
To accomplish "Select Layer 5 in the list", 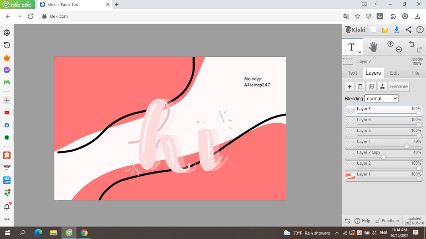I will [x=384, y=133].
